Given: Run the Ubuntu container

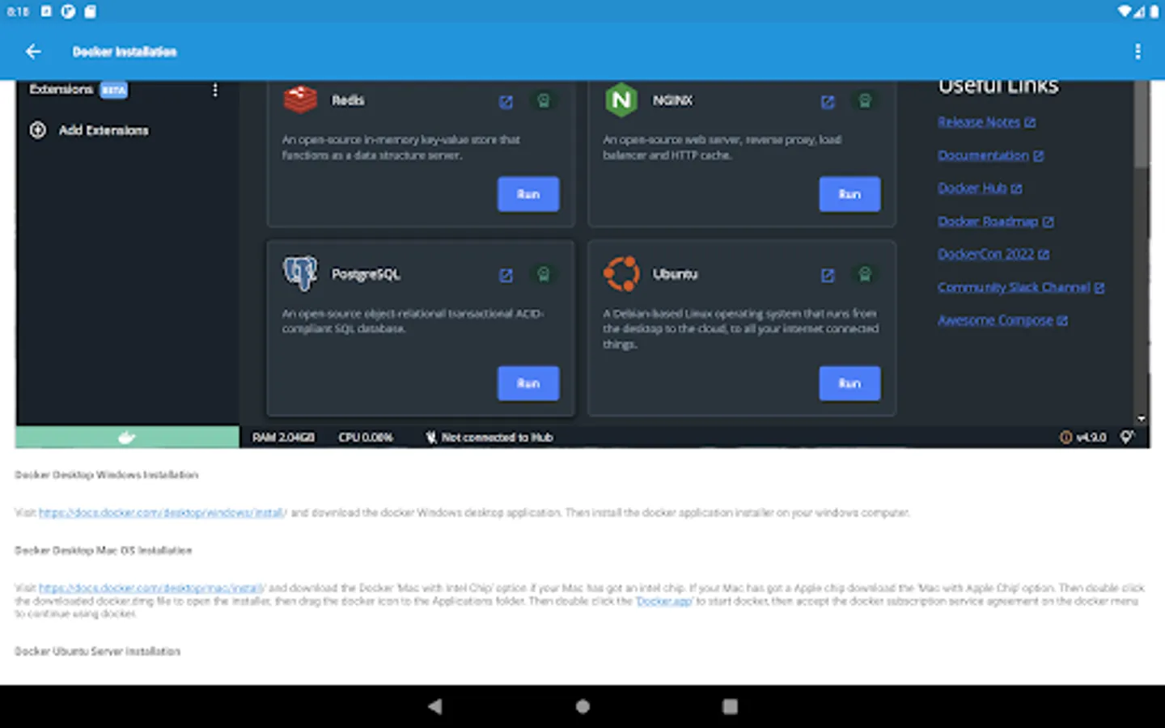Looking at the screenshot, I should tap(849, 383).
